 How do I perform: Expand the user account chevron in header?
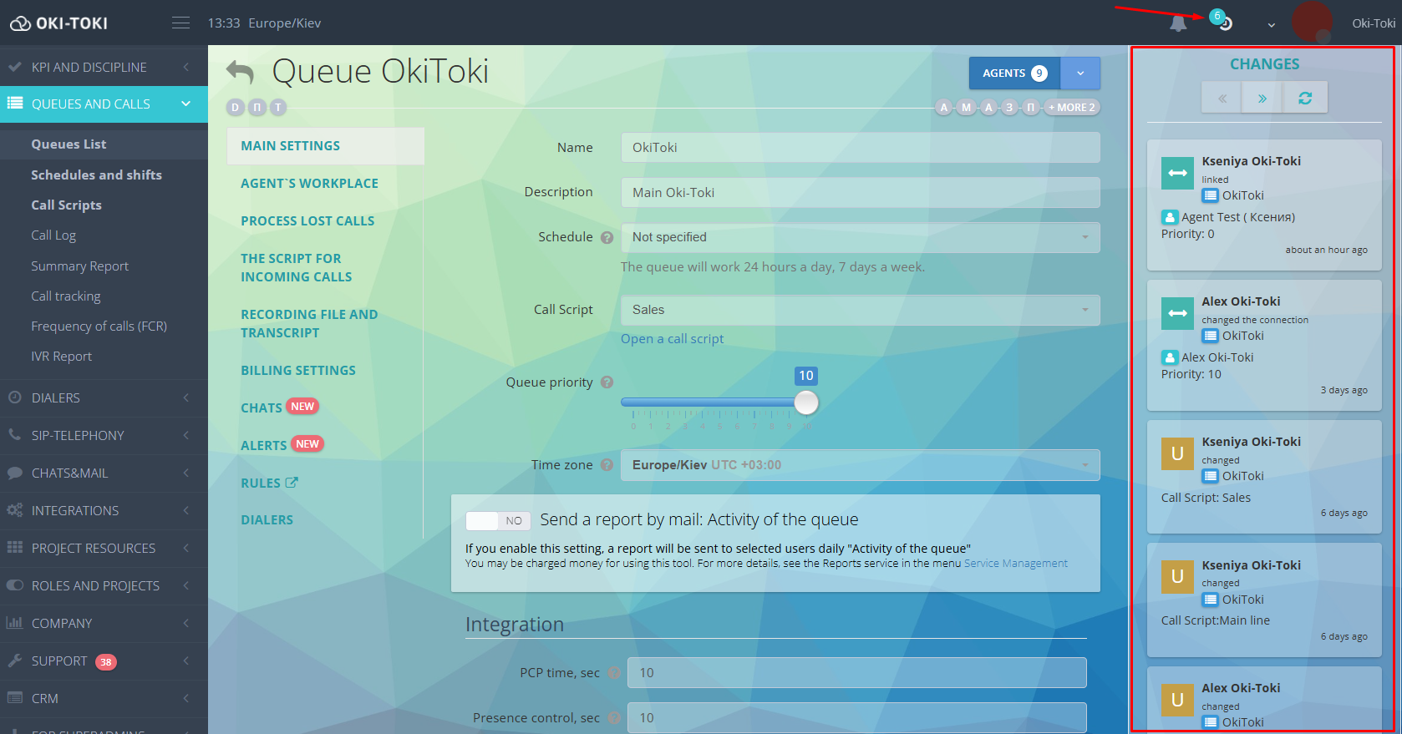point(1271,25)
